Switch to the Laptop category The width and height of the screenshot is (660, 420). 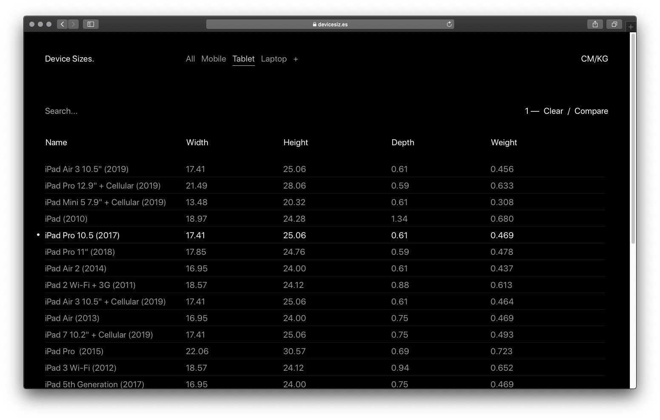pos(273,59)
